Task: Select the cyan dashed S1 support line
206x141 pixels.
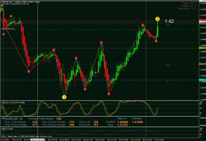Action: coord(100,80)
